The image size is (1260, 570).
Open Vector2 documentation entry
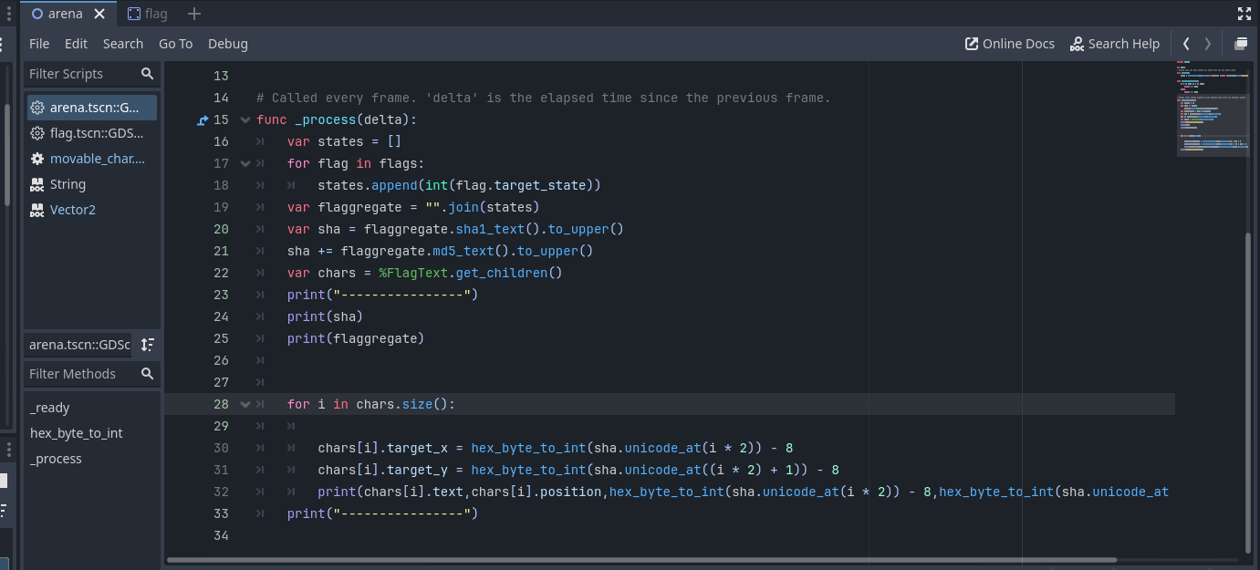(91, 210)
